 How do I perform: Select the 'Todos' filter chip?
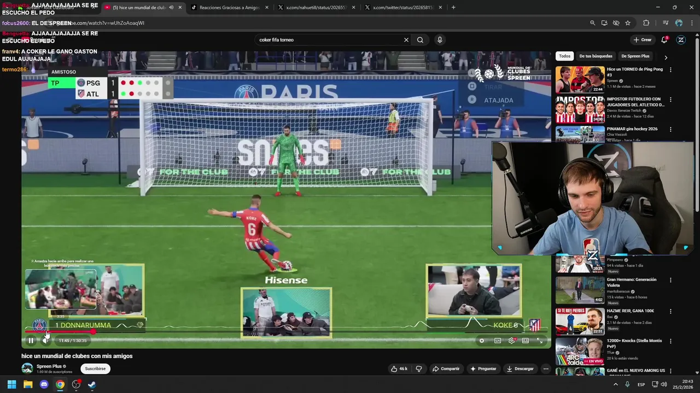click(x=564, y=56)
